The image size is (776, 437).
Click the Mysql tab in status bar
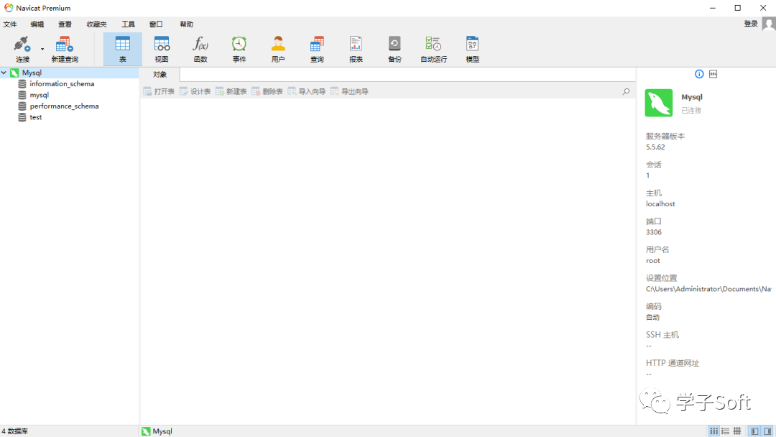pos(157,431)
